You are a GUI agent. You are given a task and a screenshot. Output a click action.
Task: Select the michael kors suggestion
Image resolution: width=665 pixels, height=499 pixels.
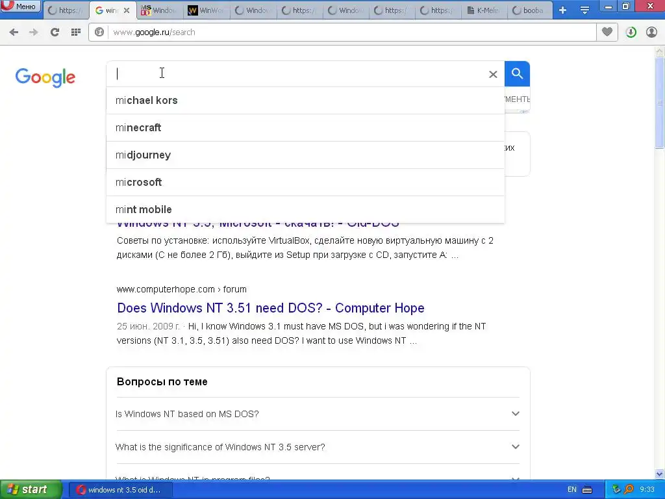click(305, 101)
